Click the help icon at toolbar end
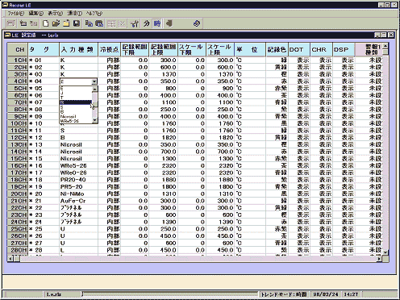The image size is (400, 300). [x=197, y=23]
